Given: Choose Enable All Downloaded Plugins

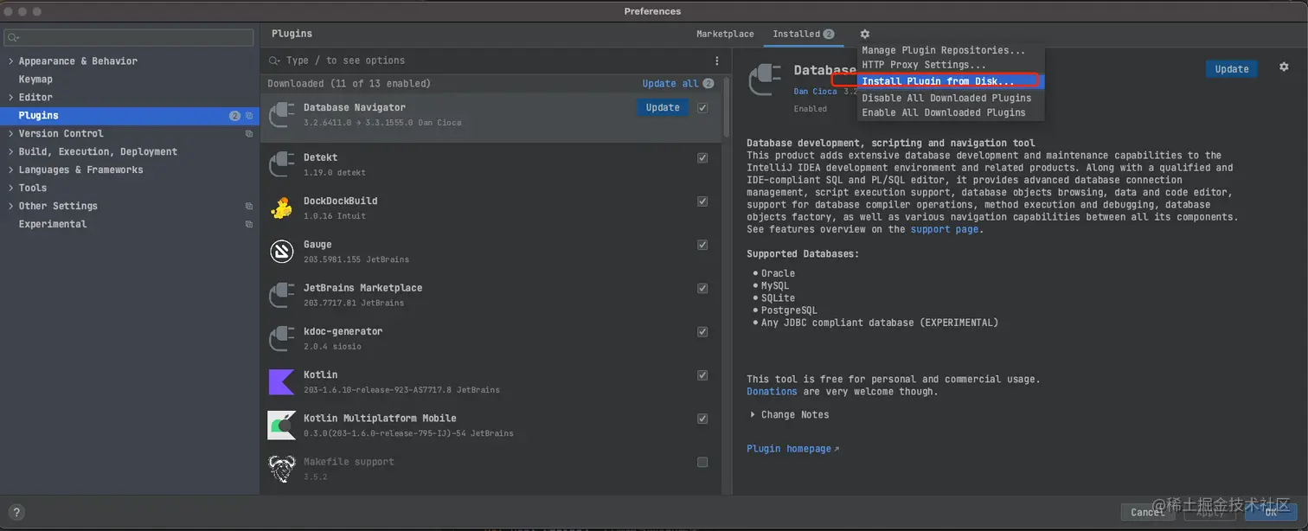Looking at the screenshot, I should [x=951, y=113].
